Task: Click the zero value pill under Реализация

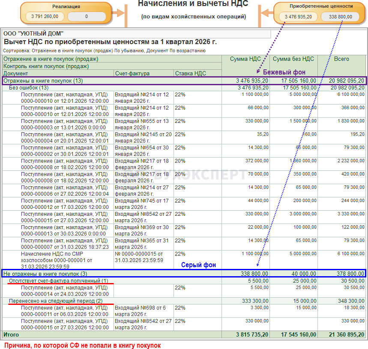Action: (x=87, y=16)
